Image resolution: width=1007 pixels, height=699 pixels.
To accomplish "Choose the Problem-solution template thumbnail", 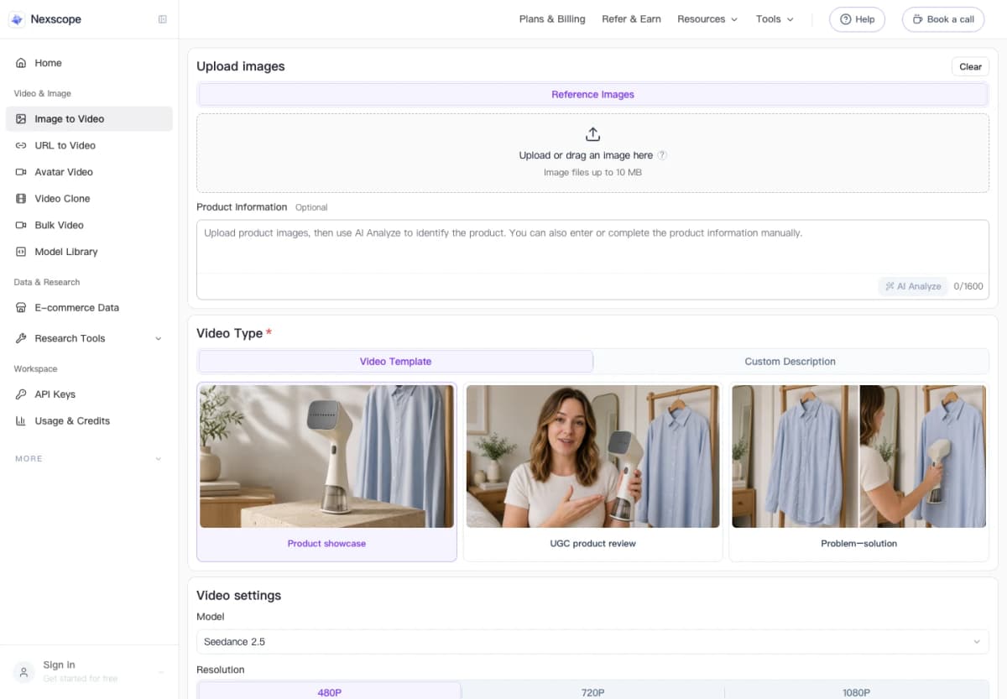I will [858, 456].
